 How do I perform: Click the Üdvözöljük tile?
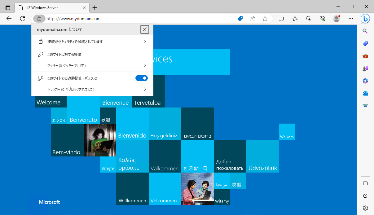point(262,156)
